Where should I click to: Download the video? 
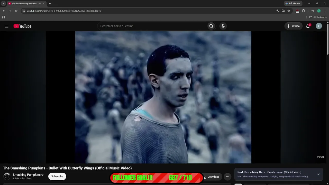point(212,177)
